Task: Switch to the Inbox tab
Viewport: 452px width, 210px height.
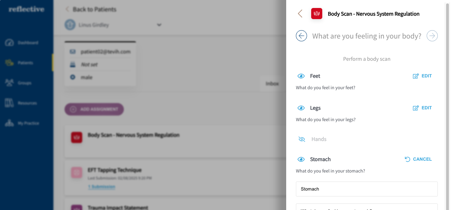Action: (x=272, y=83)
